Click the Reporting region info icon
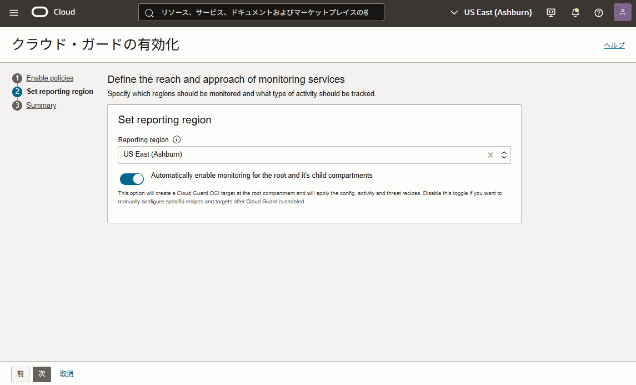This screenshot has width=636, height=385. 177,140
